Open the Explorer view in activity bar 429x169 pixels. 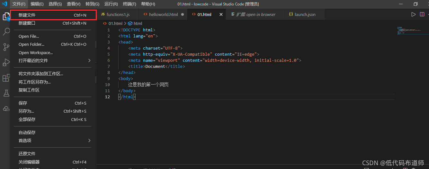click(6, 16)
